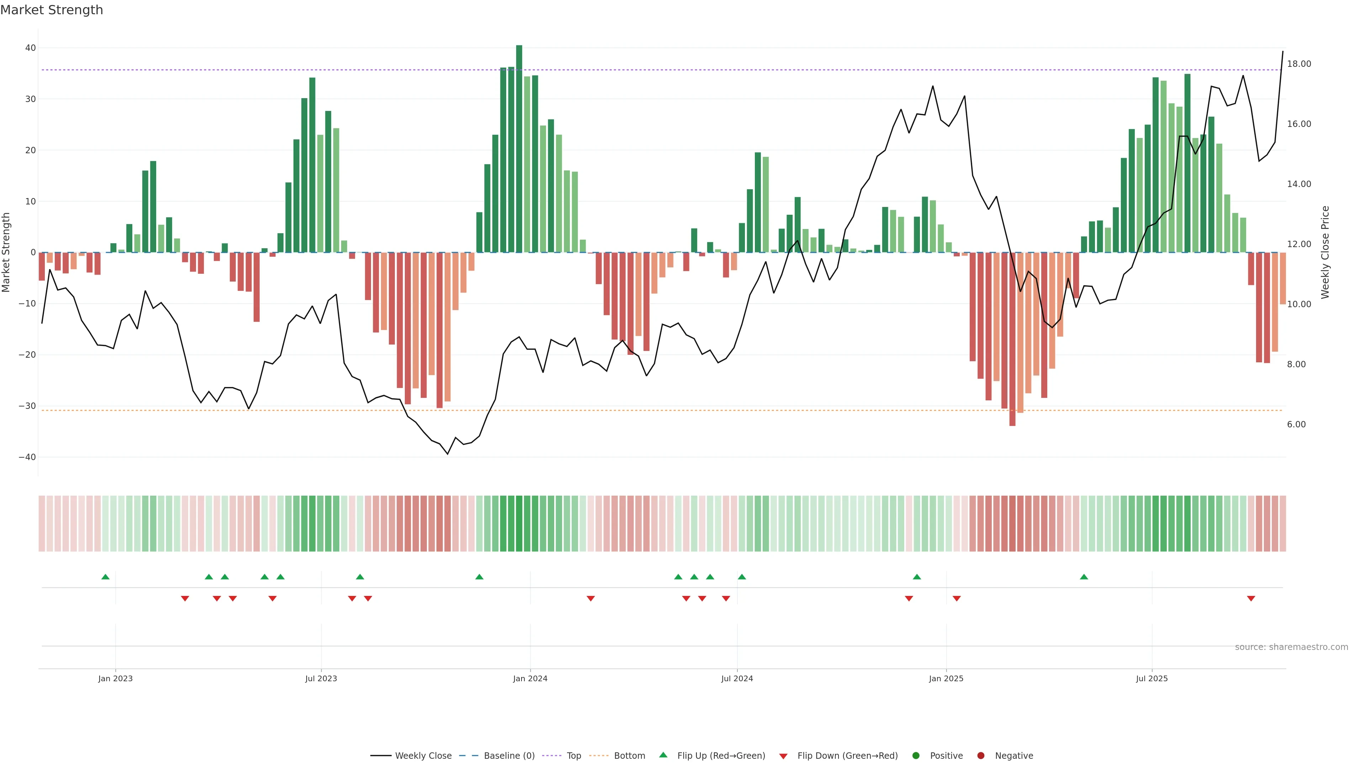Click the Weekly Close Price axis title
Screen dimensions: 1366x768
point(1326,252)
